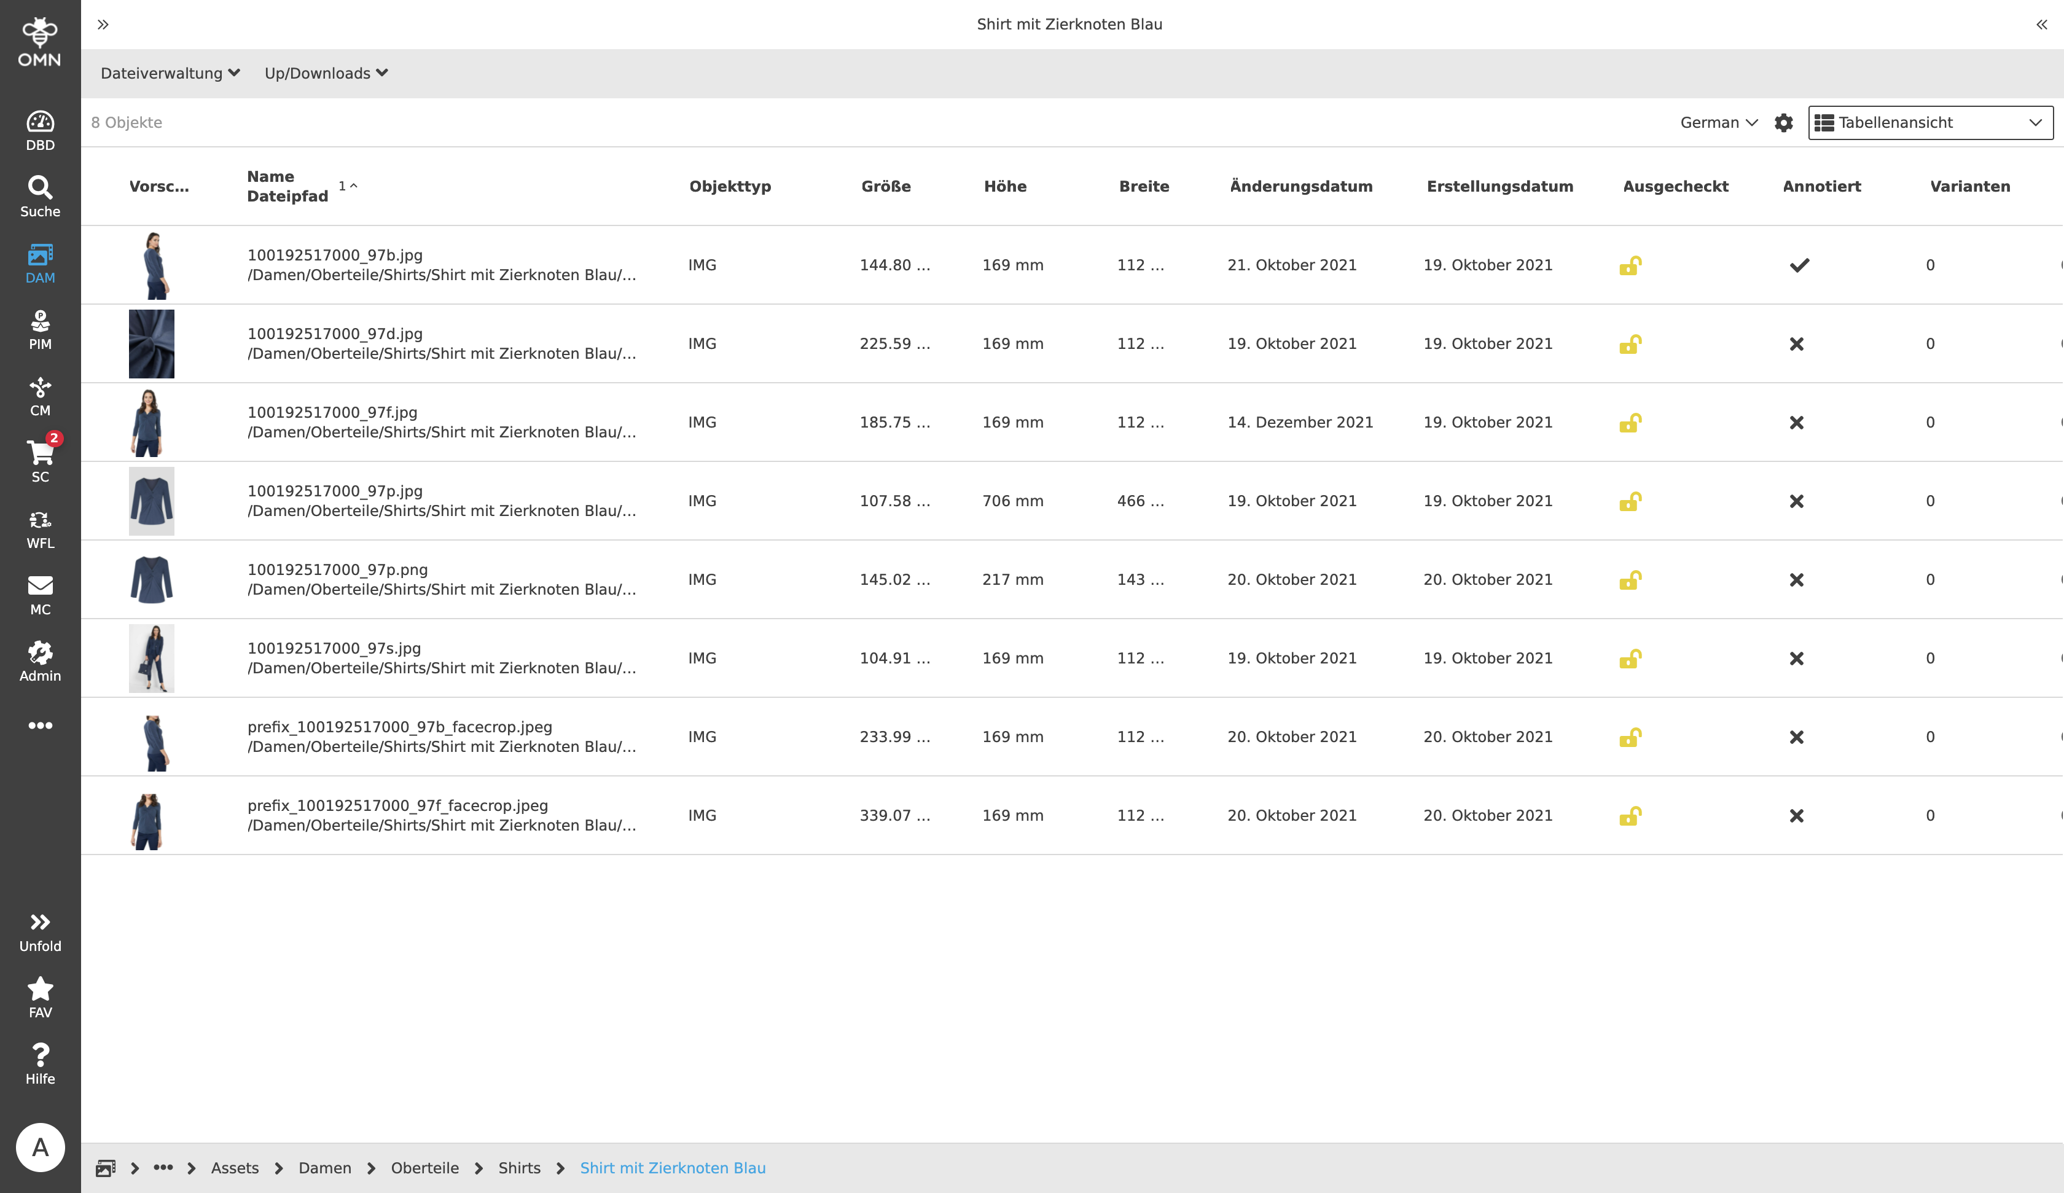Open the German language dropdown
The height and width of the screenshot is (1193, 2064).
point(1718,123)
